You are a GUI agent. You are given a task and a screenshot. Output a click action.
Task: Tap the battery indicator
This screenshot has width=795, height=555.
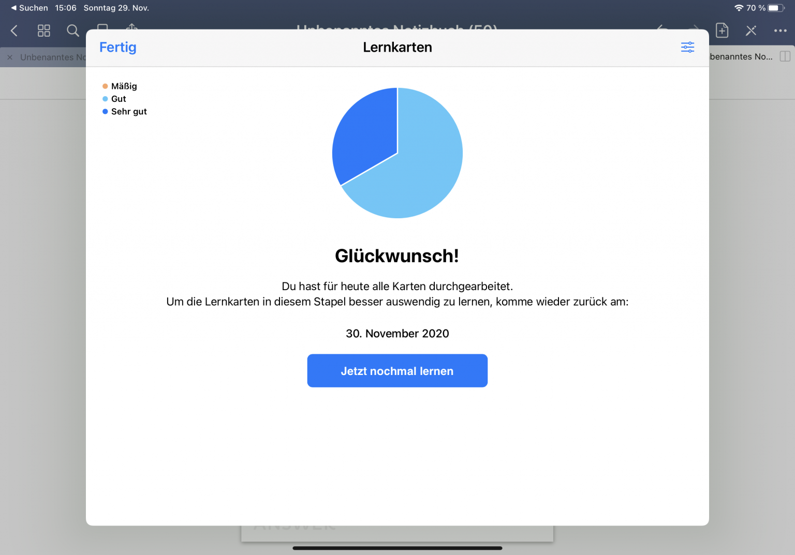point(776,8)
